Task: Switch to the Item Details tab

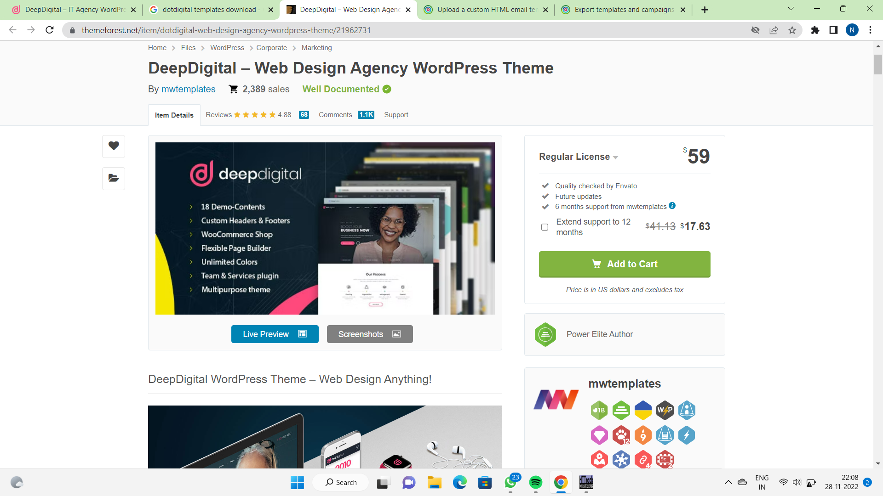Action: pos(174,115)
